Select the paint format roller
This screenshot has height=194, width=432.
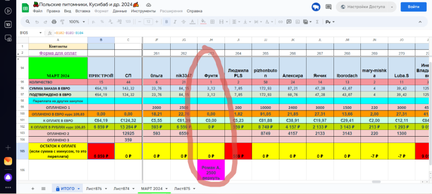[x=62, y=22]
